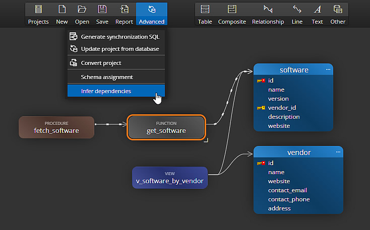This screenshot has height=230, width=370.
Task: Click the primary key icon of software id
Action: [x=261, y=81]
